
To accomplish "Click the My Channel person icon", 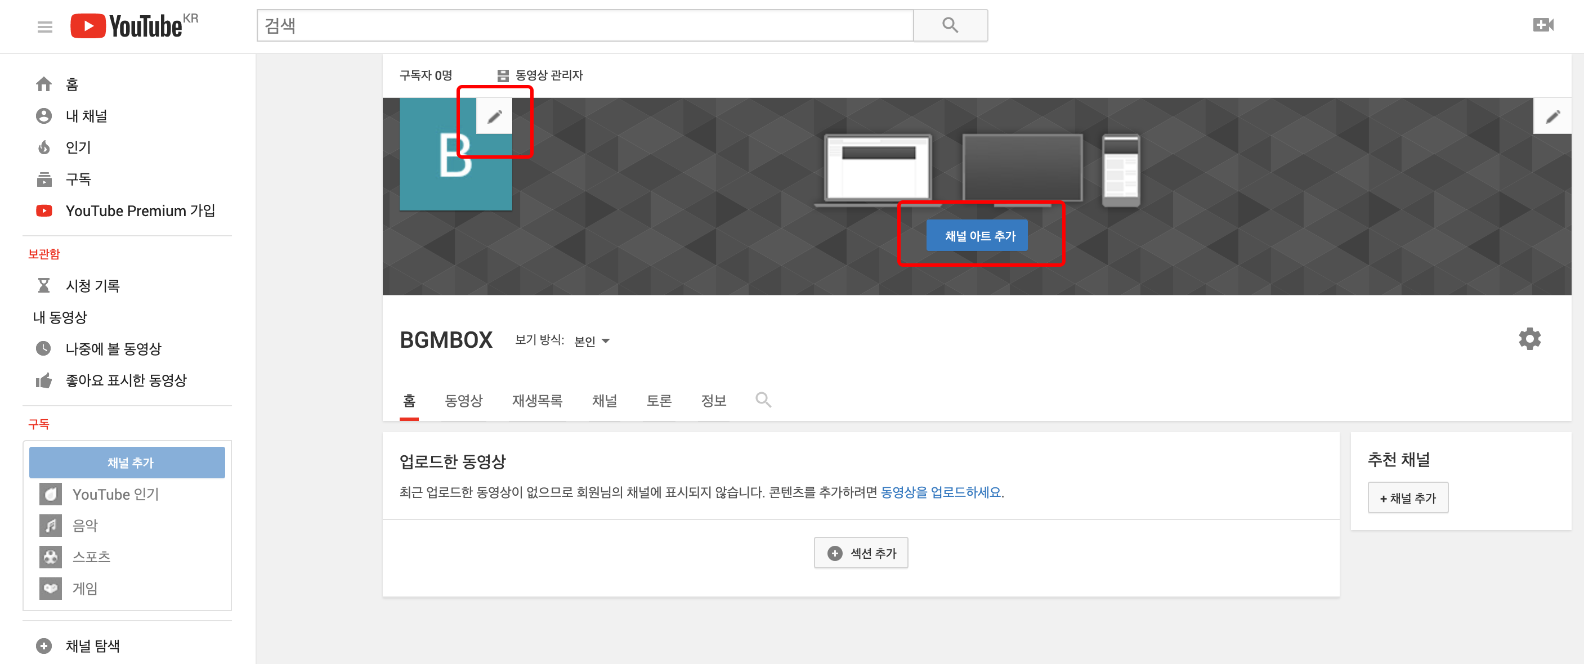I will (44, 115).
